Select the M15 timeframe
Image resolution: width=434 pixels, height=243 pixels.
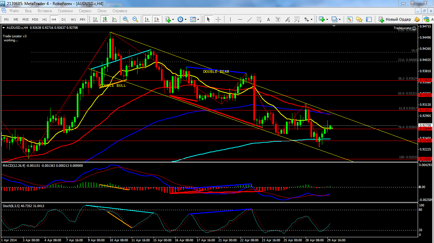click(25, 19)
